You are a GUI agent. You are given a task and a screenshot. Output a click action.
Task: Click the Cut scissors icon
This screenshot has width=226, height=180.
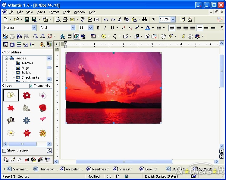coord(120,19)
